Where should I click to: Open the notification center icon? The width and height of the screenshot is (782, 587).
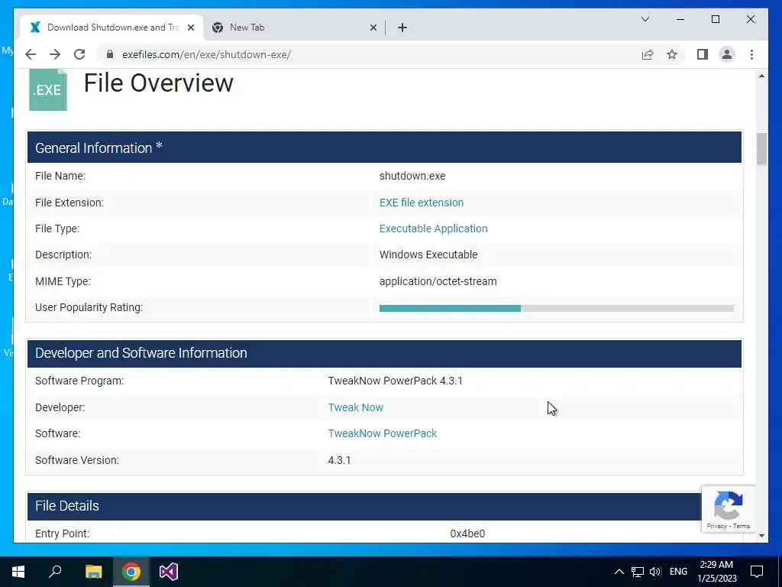[x=757, y=572]
